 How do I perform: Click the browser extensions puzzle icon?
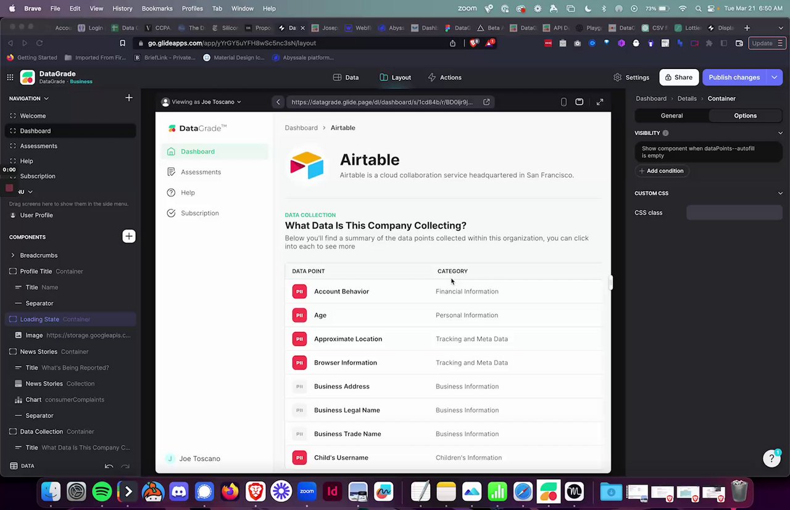[x=709, y=43]
